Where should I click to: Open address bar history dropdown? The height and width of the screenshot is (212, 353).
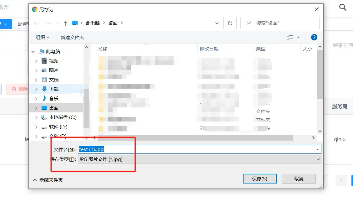tap(217, 23)
